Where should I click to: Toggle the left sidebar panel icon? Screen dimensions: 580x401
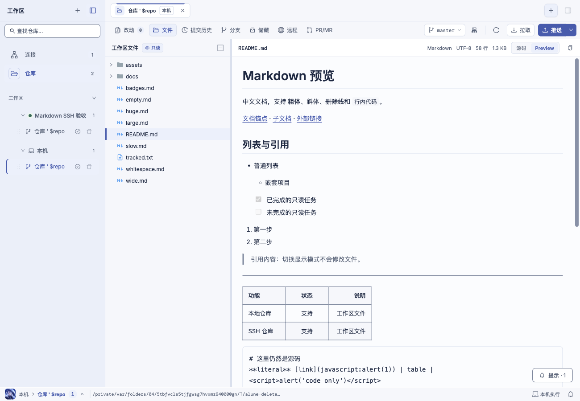[x=93, y=11]
